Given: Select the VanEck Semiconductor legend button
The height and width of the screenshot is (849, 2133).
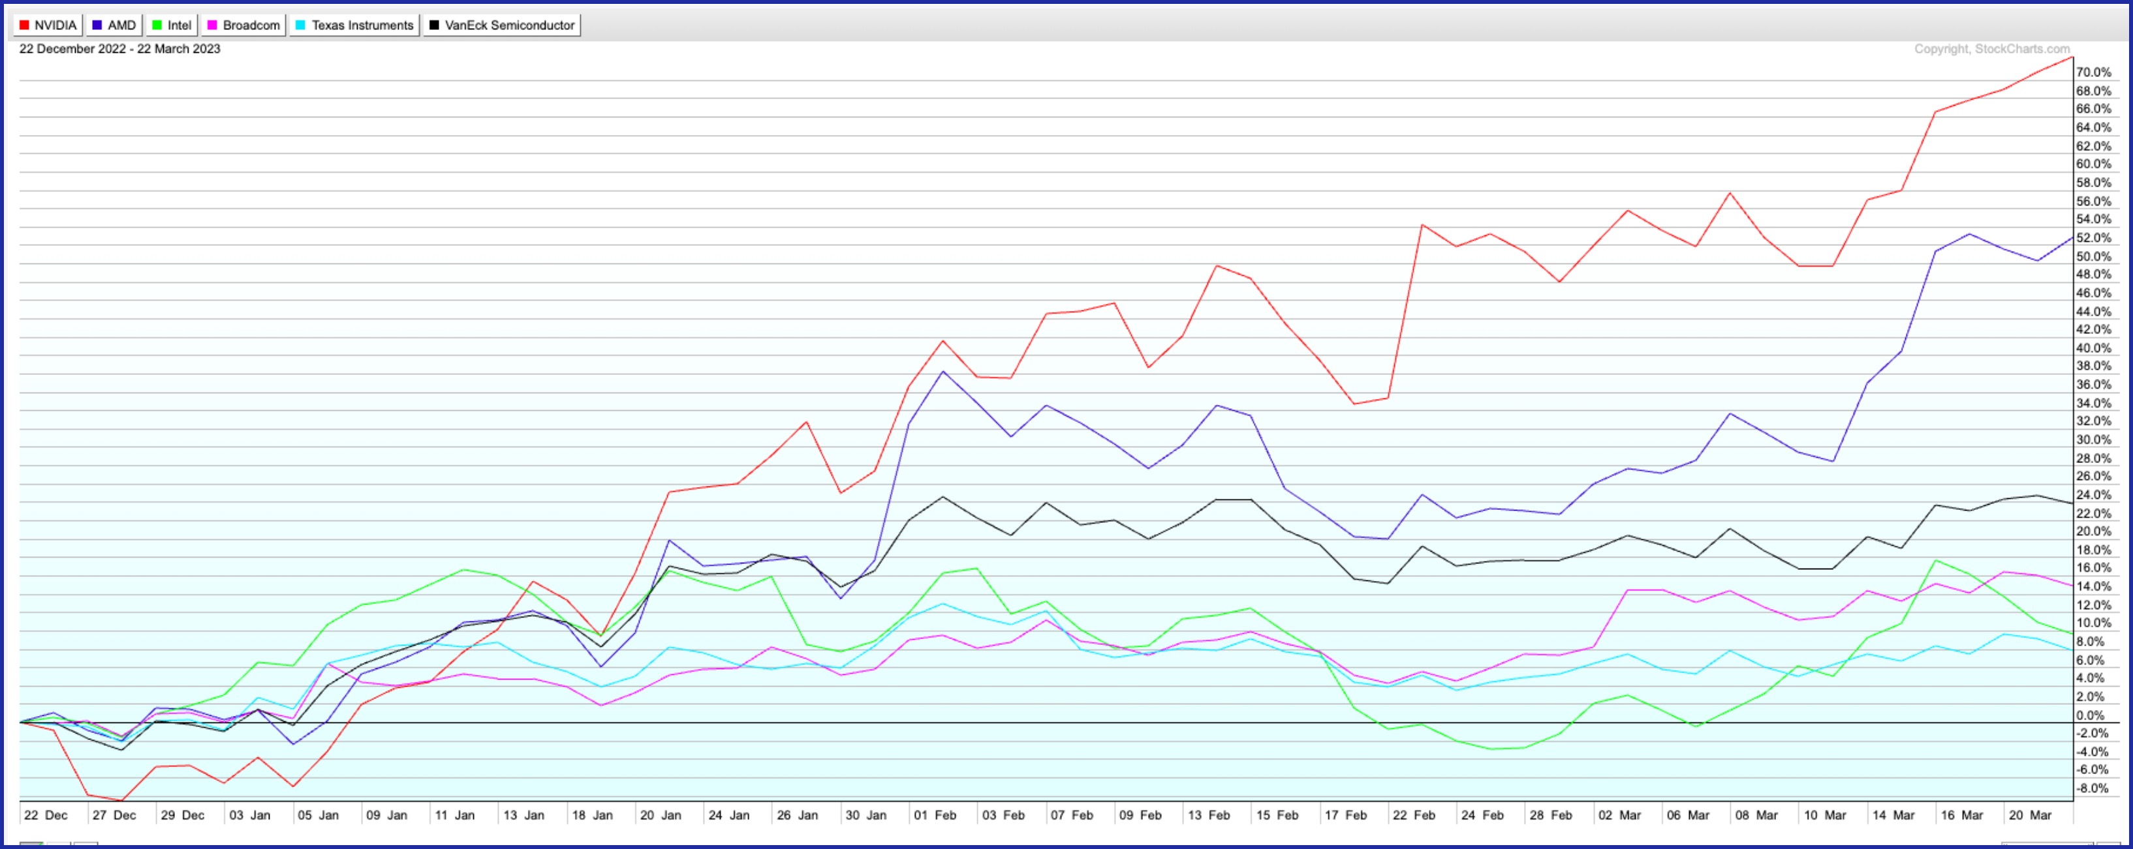Looking at the screenshot, I should 502,25.
